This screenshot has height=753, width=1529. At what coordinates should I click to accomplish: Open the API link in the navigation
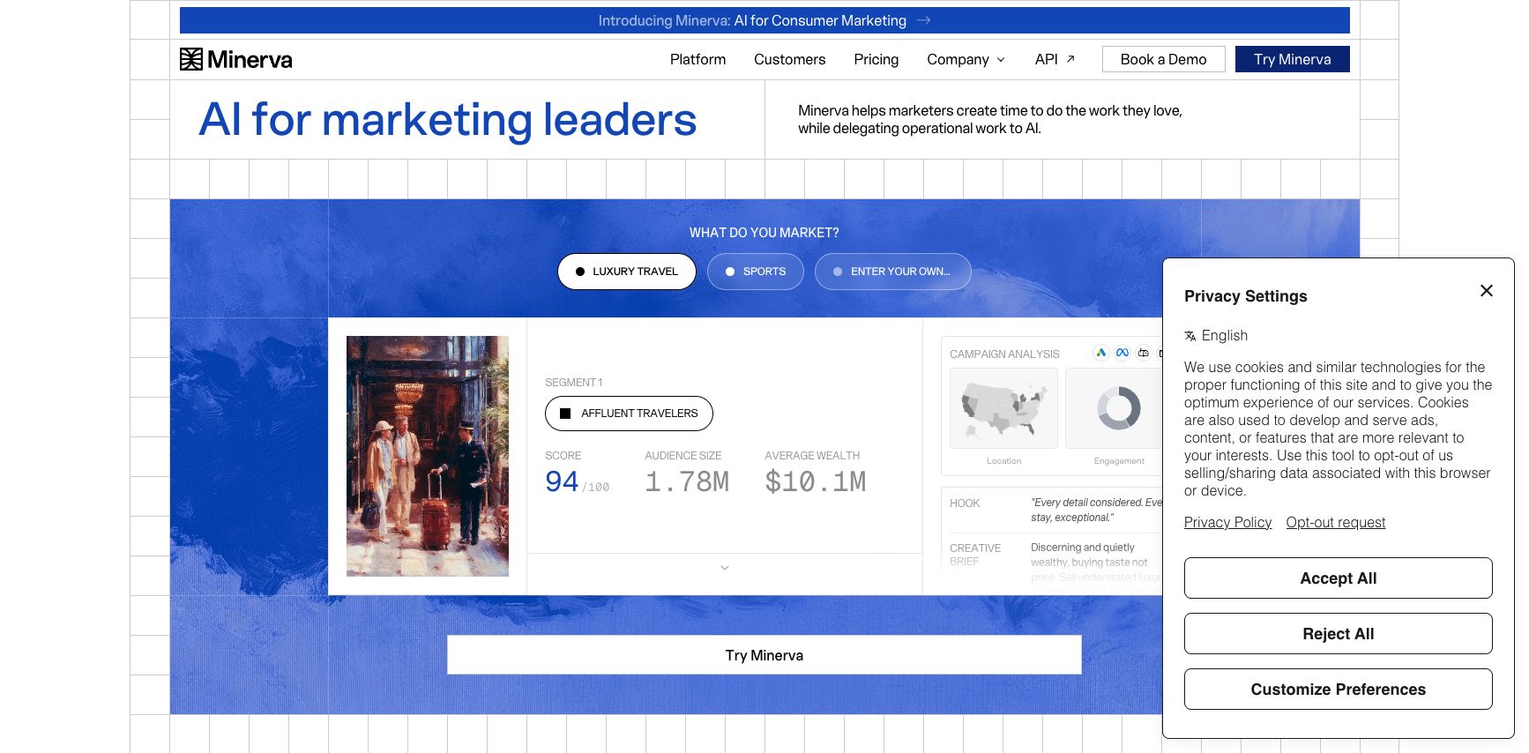tap(1055, 59)
